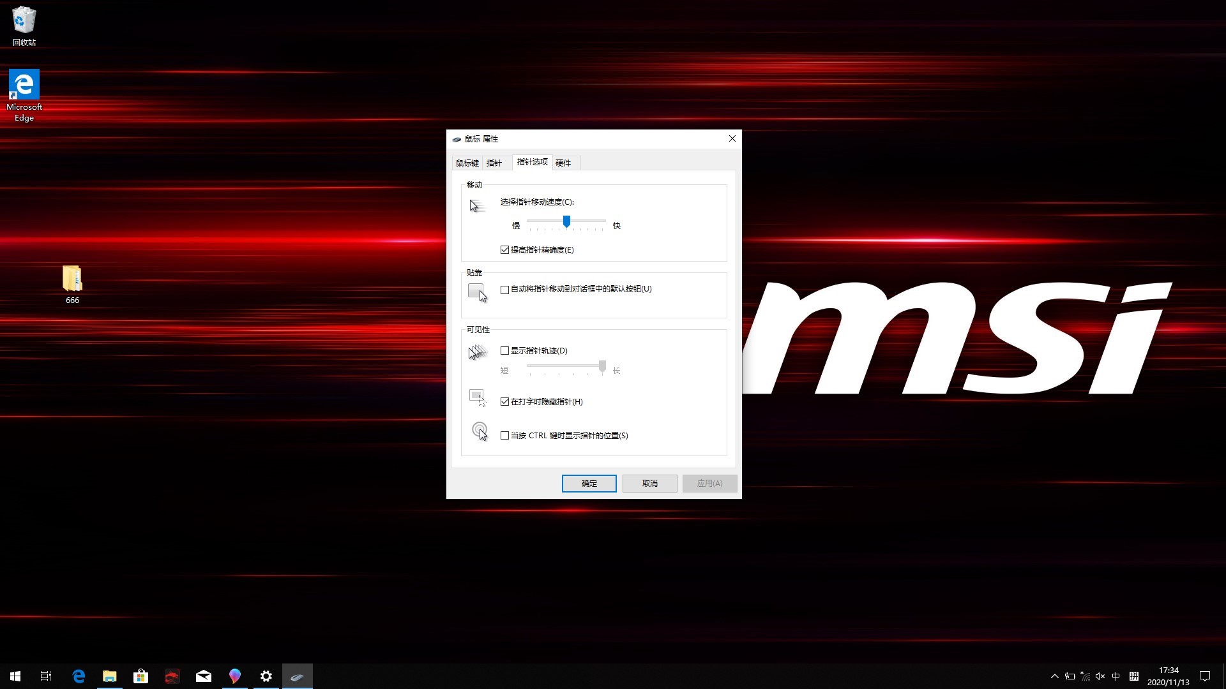Select the 指针选项 tab
The image size is (1226, 689).
click(532, 162)
